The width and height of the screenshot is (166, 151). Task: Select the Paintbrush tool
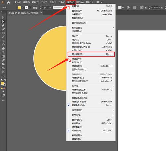3,37
